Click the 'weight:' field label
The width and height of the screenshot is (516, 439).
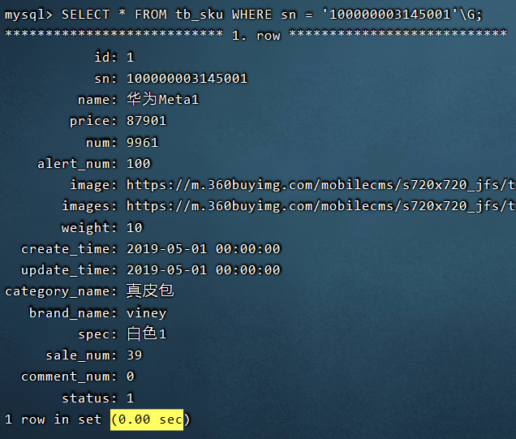[89, 228]
